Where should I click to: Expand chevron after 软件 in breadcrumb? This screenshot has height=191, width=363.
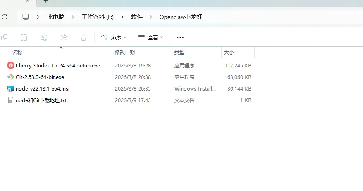(x=151, y=17)
